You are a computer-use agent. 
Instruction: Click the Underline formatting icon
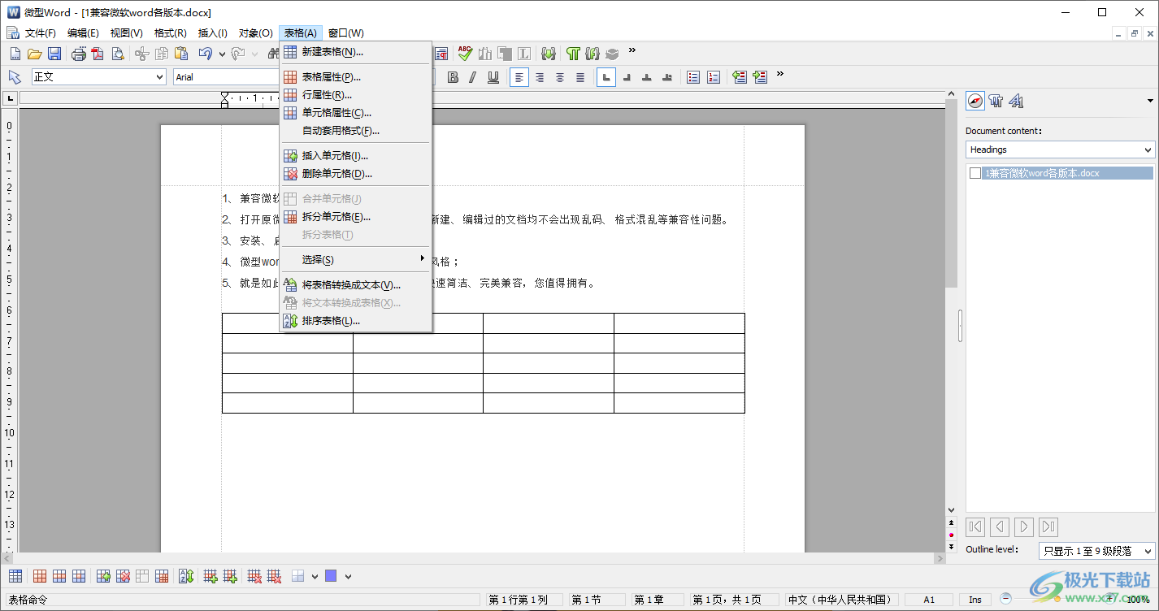point(493,77)
